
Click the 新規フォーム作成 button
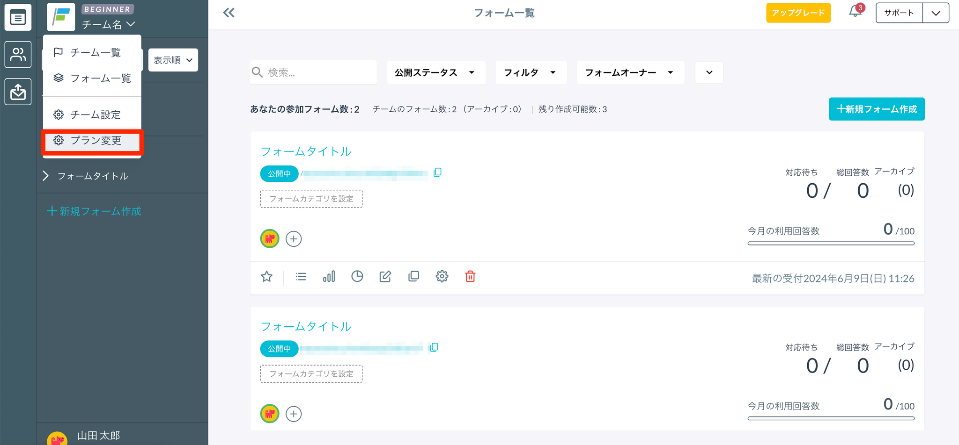click(876, 109)
